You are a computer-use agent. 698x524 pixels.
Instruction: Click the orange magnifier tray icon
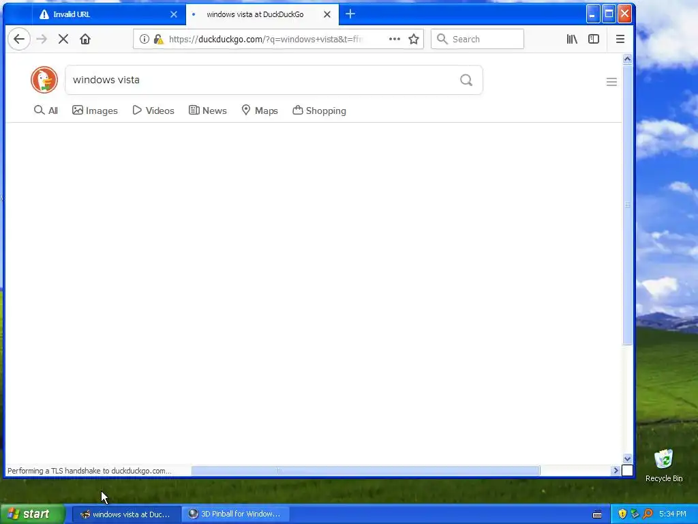[x=648, y=514]
